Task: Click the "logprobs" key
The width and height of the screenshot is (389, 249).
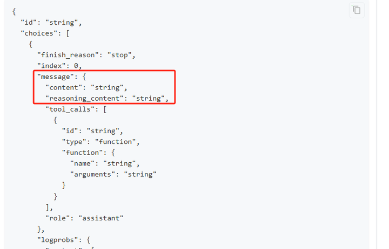Action: (58, 239)
